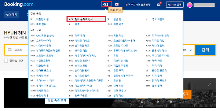This screenshot has height=111, width=220.
Task: Choose ZAR 남아프리카공화국 랜드 currency
Action: click(45, 50)
